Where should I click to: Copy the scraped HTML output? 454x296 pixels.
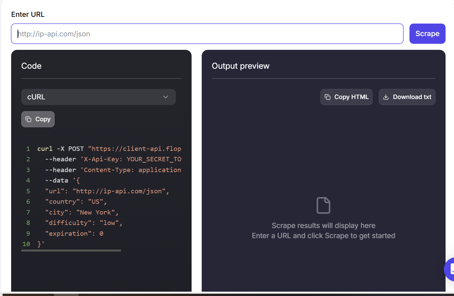point(346,97)
